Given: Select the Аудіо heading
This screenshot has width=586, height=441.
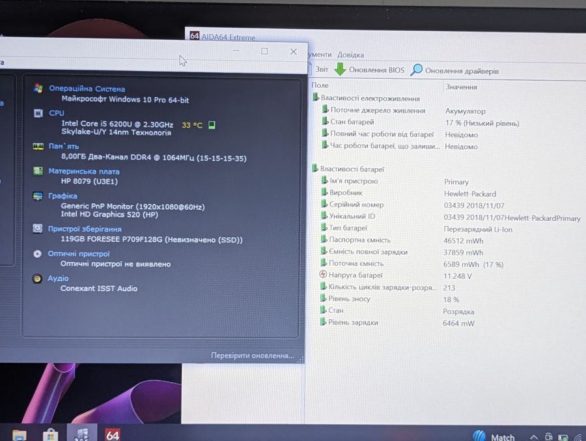Looking at the screenshot, I should pos(58,278).
